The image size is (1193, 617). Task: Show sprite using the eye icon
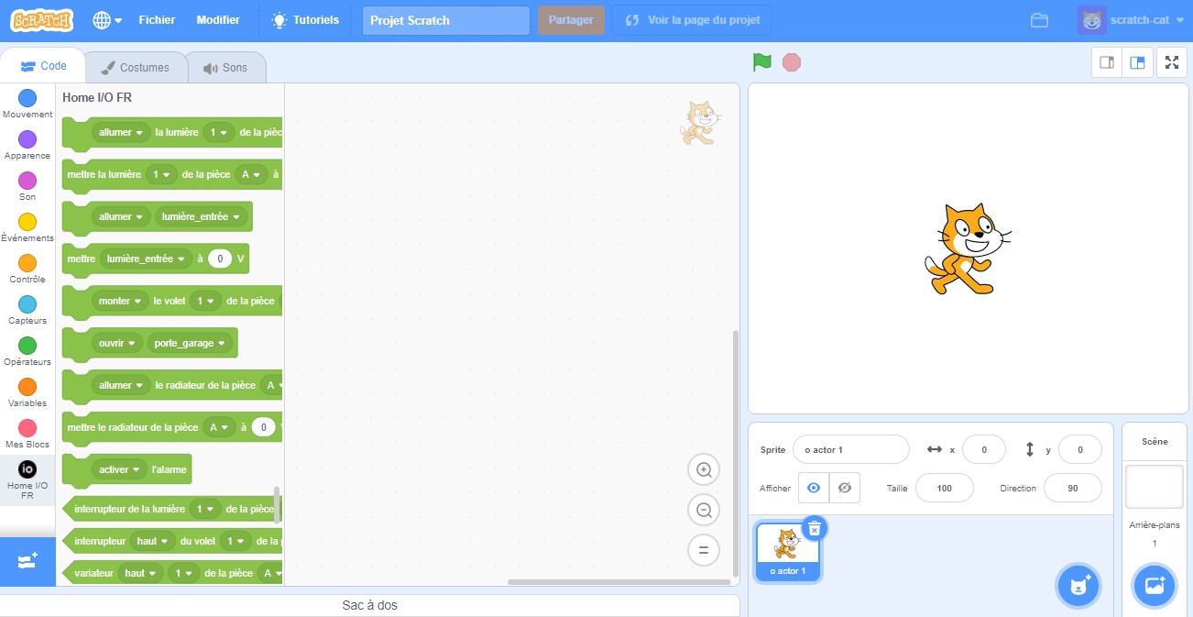point(814,488)
